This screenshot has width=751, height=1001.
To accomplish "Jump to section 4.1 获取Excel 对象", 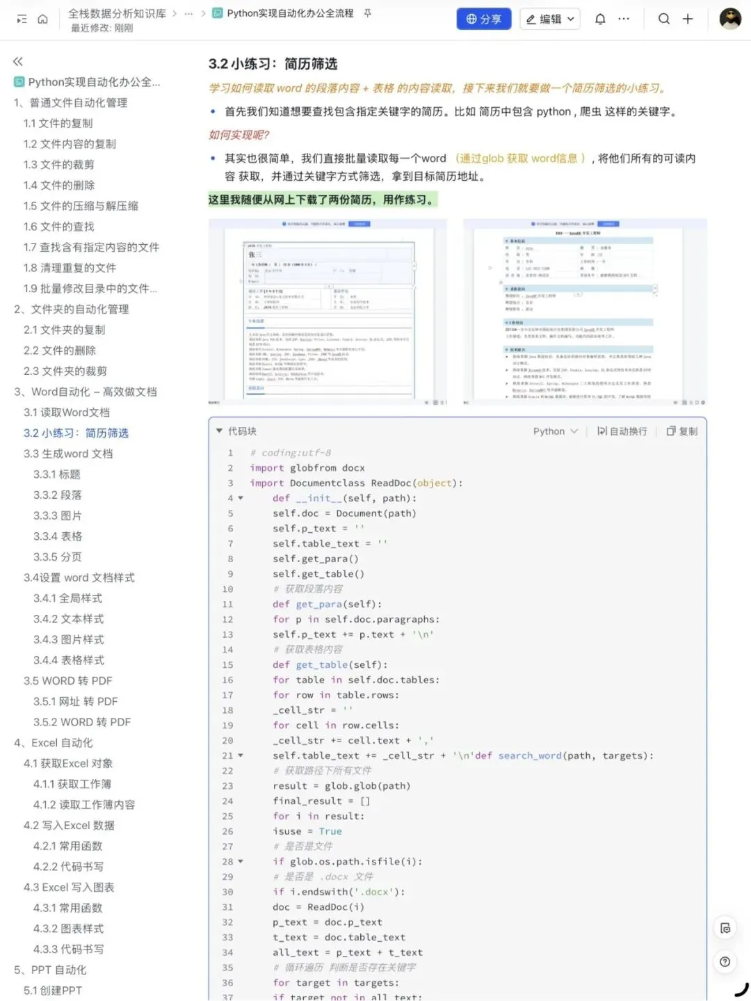I will coord(68,764).
